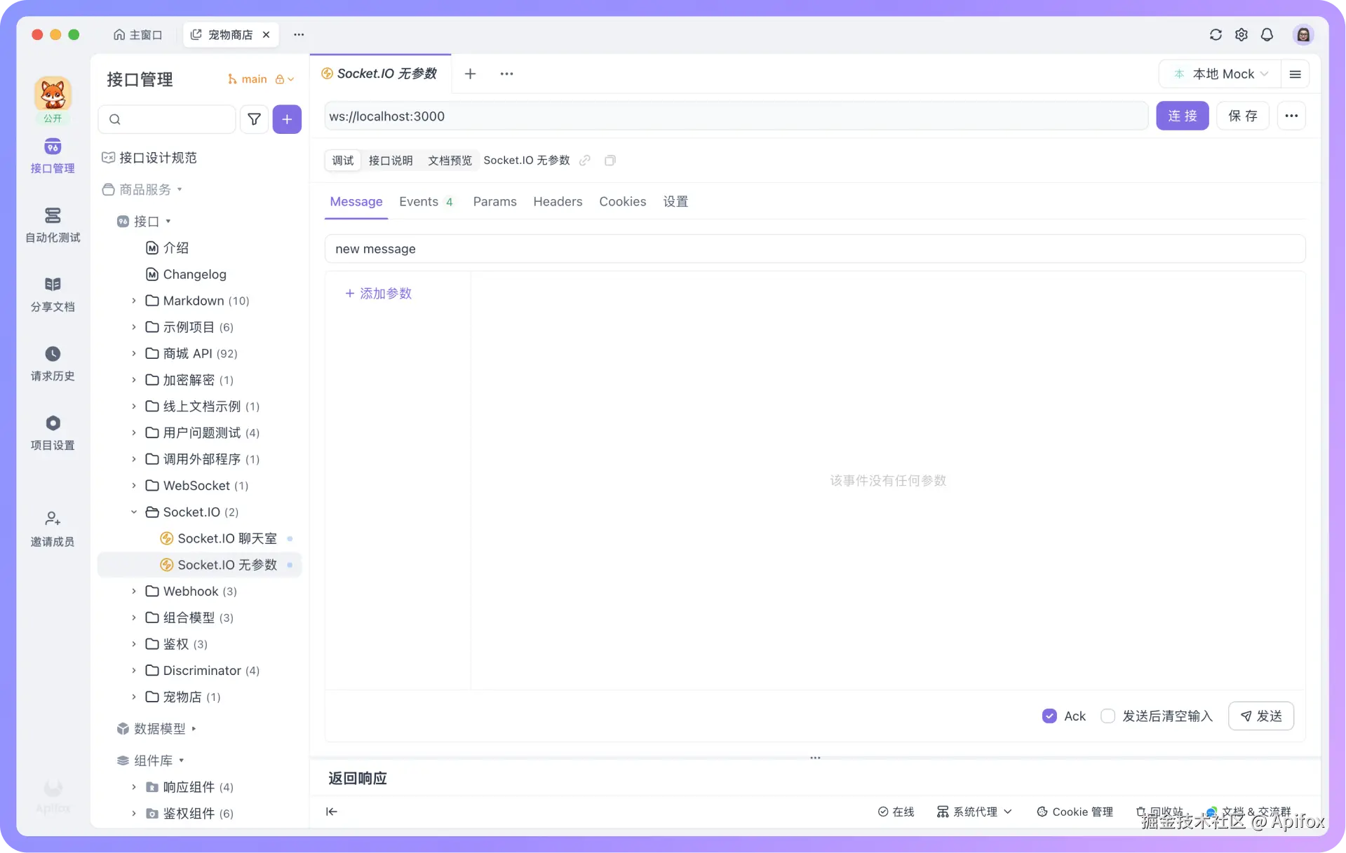The width and height of the screenshot is (1346, 853).
Task: Open 项目设置 from the sidebar
Action: pyautogui.click(x=53, y=432)
